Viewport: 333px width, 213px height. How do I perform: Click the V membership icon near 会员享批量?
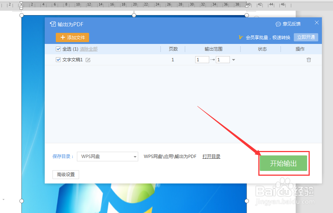click(240, 37)
